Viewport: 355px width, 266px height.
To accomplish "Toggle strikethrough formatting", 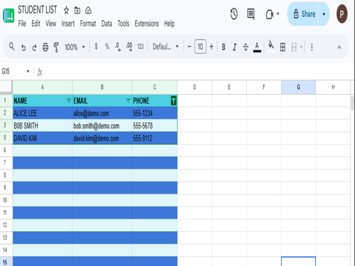I will tap(246, 47).
